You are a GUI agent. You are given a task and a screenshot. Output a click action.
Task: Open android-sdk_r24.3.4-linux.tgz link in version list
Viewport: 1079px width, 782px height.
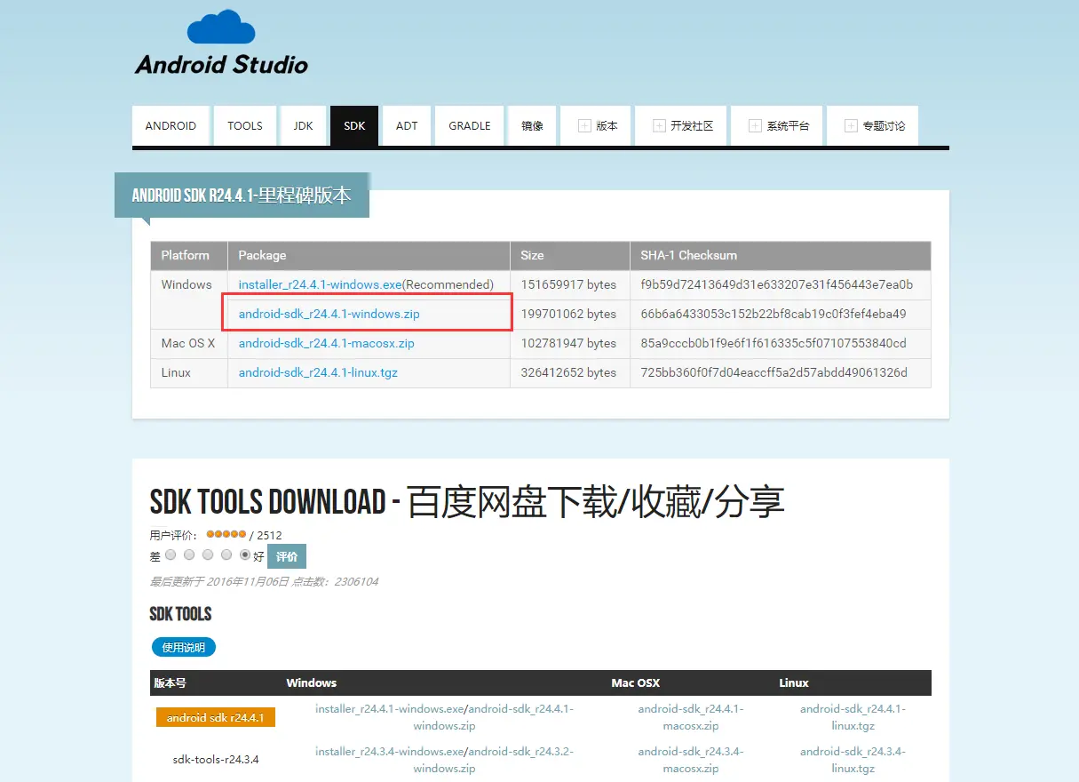[853, 760]
